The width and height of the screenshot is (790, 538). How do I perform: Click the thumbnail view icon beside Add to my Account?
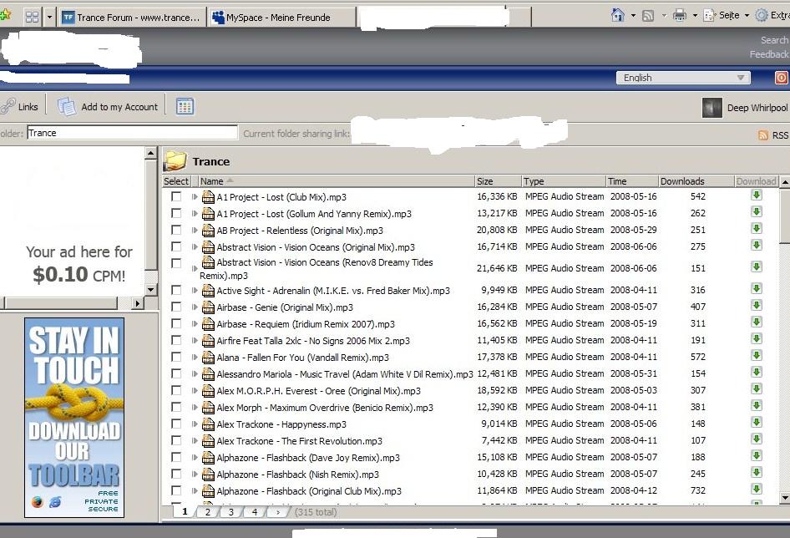pos(185,106)
